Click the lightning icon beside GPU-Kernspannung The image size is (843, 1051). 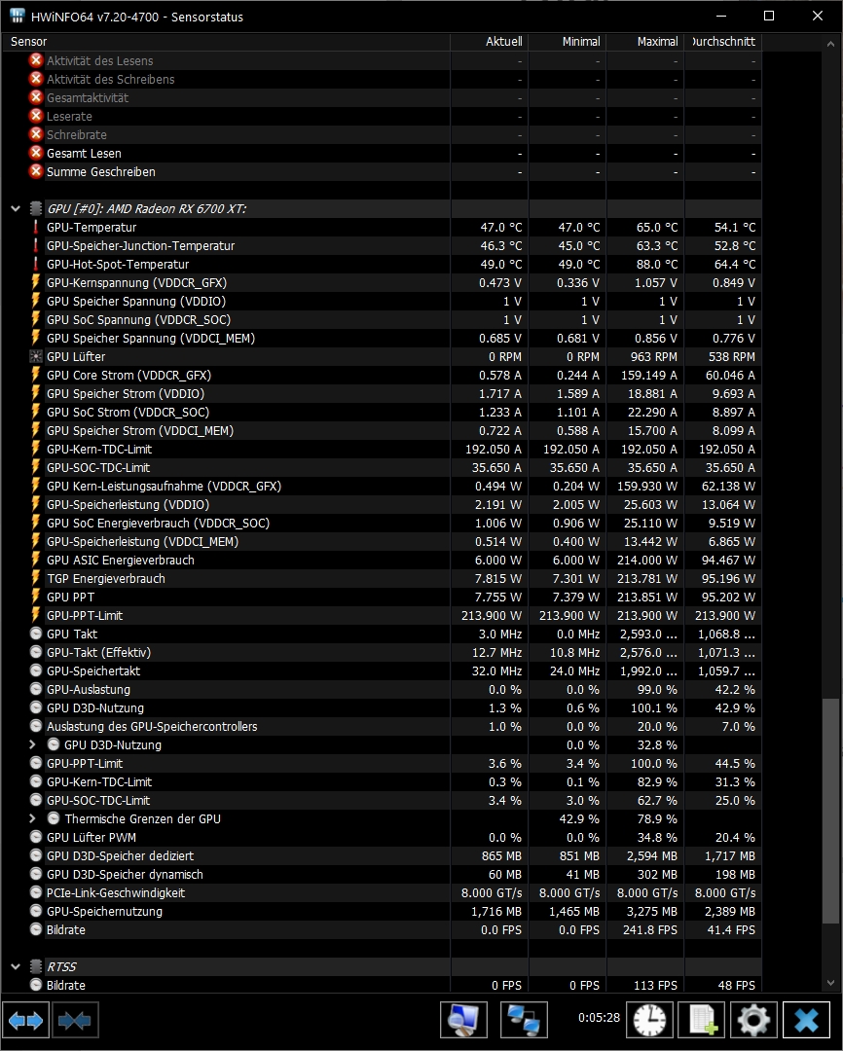pyautogui.click(x=35, y=282)
